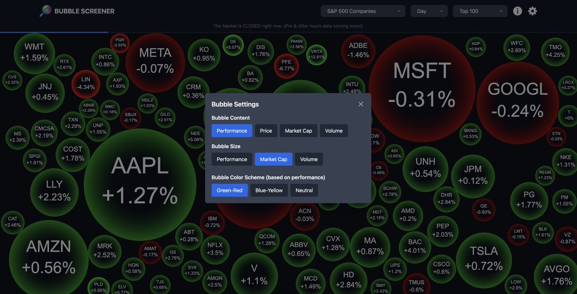Select the LIN bubble
This screenshot has width=577, height=294.
pyautogui.click(x=86, y=83)
